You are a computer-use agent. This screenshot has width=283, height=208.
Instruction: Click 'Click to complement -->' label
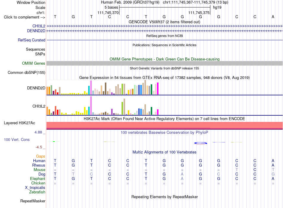(x=24, y=17)
